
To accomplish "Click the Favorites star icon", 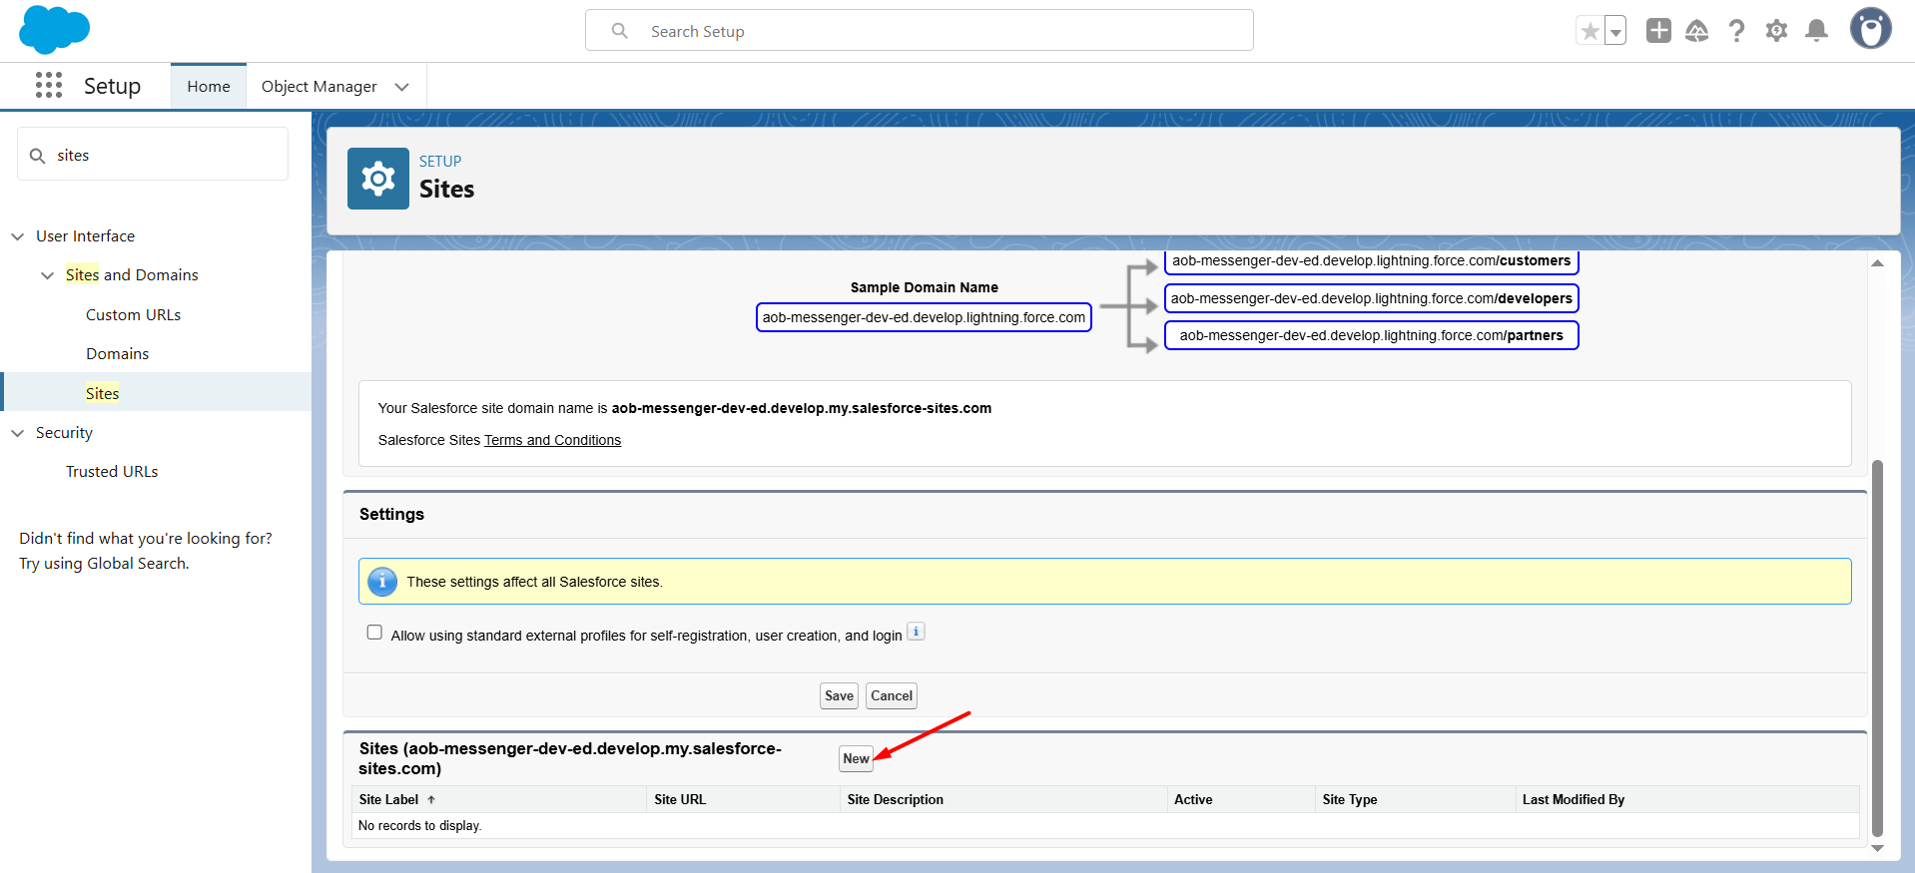I will coord(1590,31).
